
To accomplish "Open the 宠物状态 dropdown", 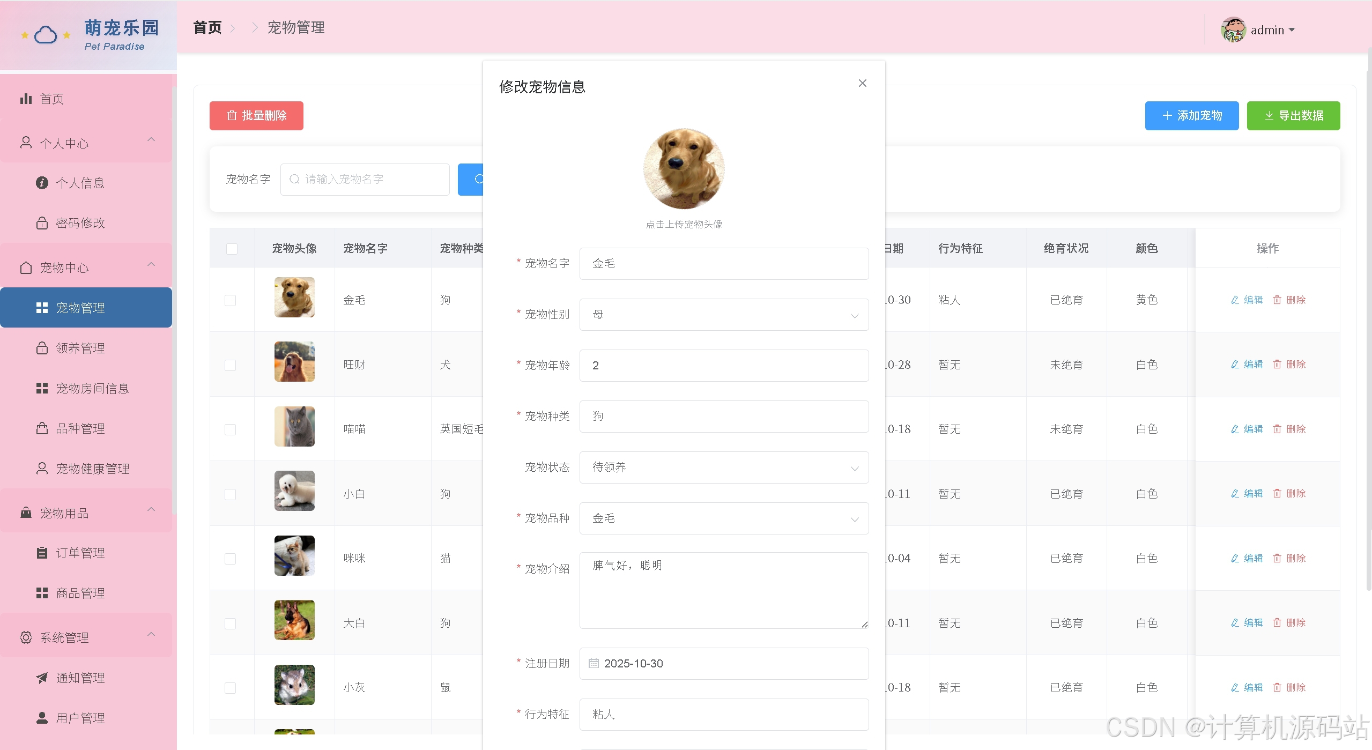I will (x=724, y=467).
